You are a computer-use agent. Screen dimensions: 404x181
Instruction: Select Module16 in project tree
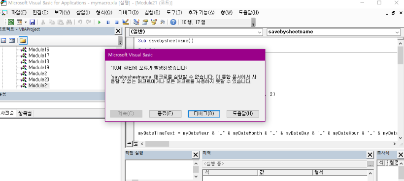(x=38, y=50)
